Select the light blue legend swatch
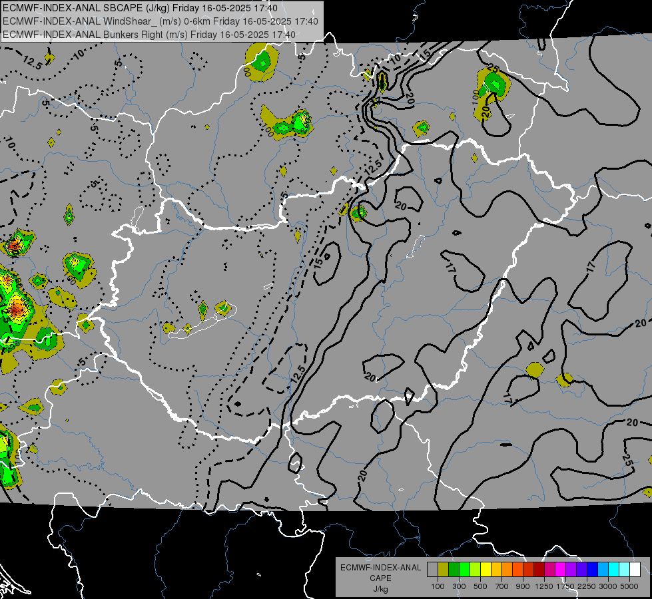652x599 pixels. (x=603, y=569)
